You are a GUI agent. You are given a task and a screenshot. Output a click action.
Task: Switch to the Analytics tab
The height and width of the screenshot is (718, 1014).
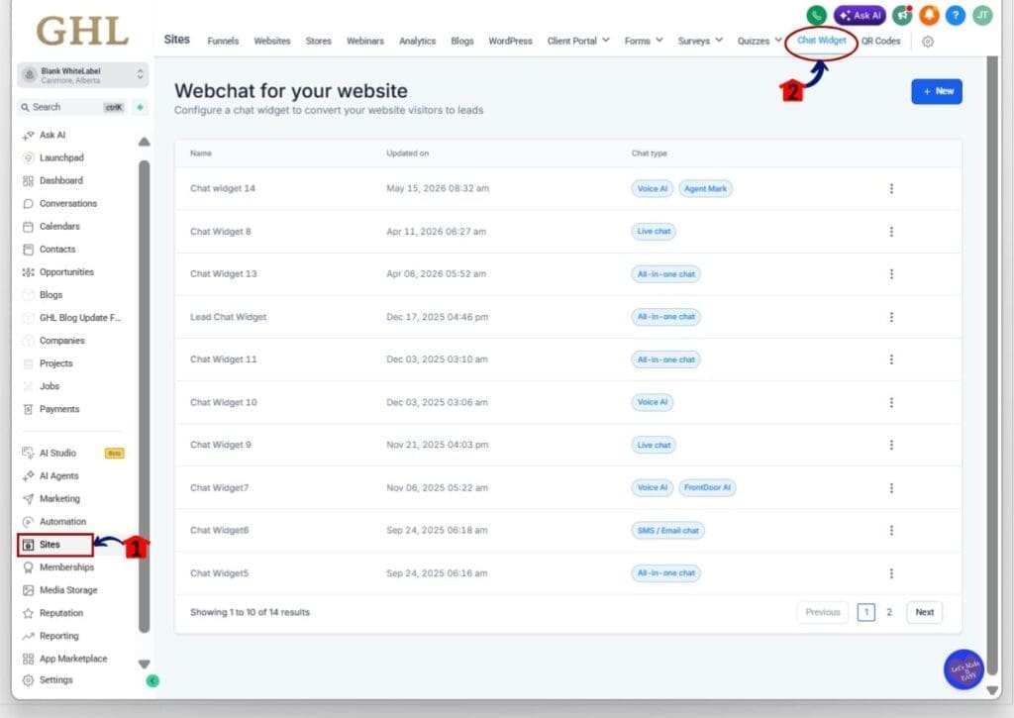pos(417,41)
